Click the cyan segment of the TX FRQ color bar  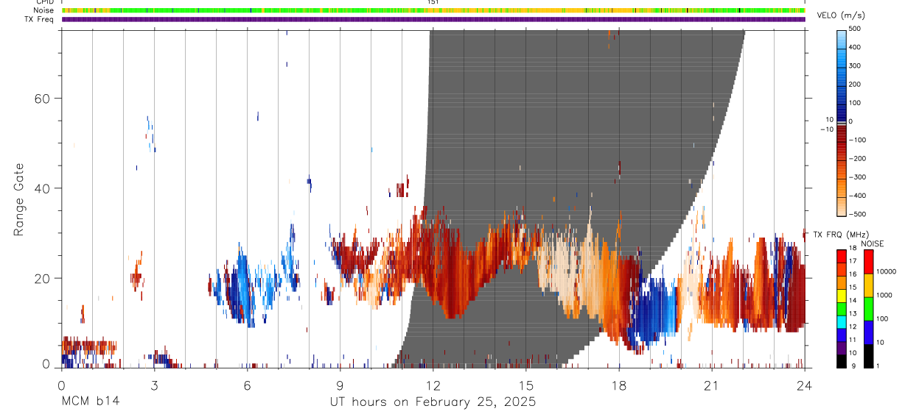842,322
